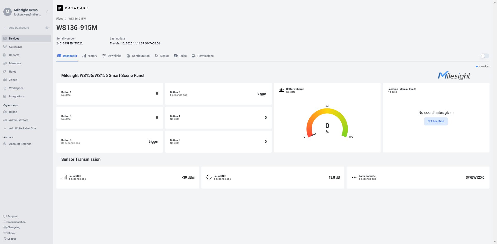Click the Button 1 widget card
Viewport: 497px width, 244px height.
[x=110, y=94]
